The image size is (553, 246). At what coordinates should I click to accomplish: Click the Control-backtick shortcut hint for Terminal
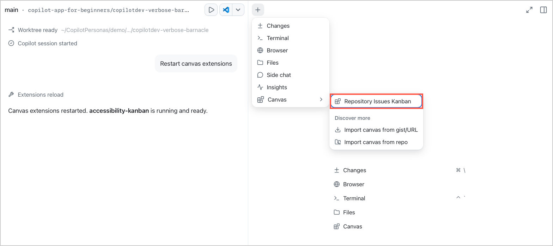point(461,198)
